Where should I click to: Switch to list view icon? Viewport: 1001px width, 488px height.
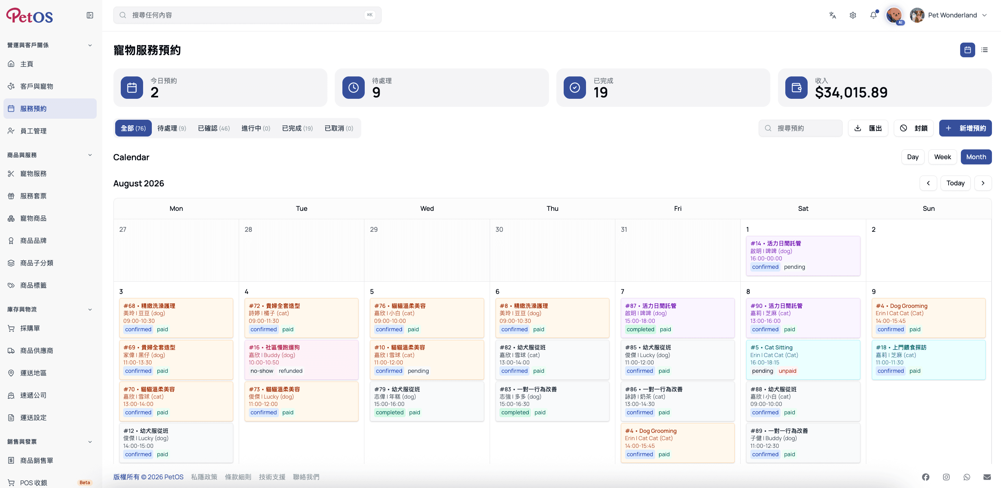[x=984, y=50]
